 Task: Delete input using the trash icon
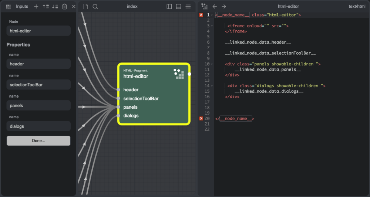point(64,7)
